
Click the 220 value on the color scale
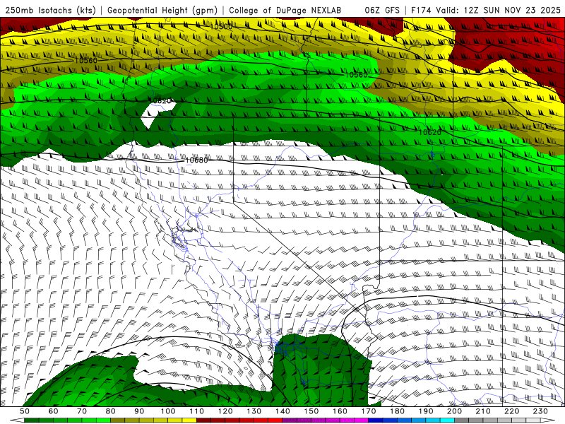pyautogui.click(x=512, y=411)
